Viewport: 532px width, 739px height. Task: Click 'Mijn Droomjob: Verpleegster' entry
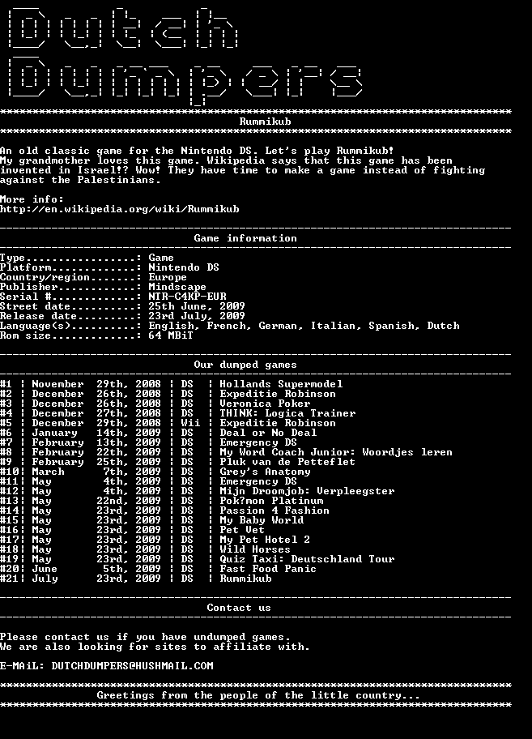point(307,491)
